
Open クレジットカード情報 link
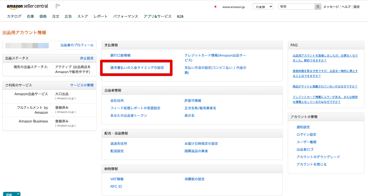click(215, 58)
